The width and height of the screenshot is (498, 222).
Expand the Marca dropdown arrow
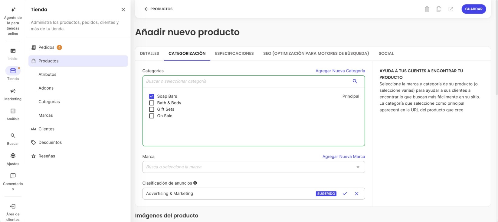[x=358, y=167]
